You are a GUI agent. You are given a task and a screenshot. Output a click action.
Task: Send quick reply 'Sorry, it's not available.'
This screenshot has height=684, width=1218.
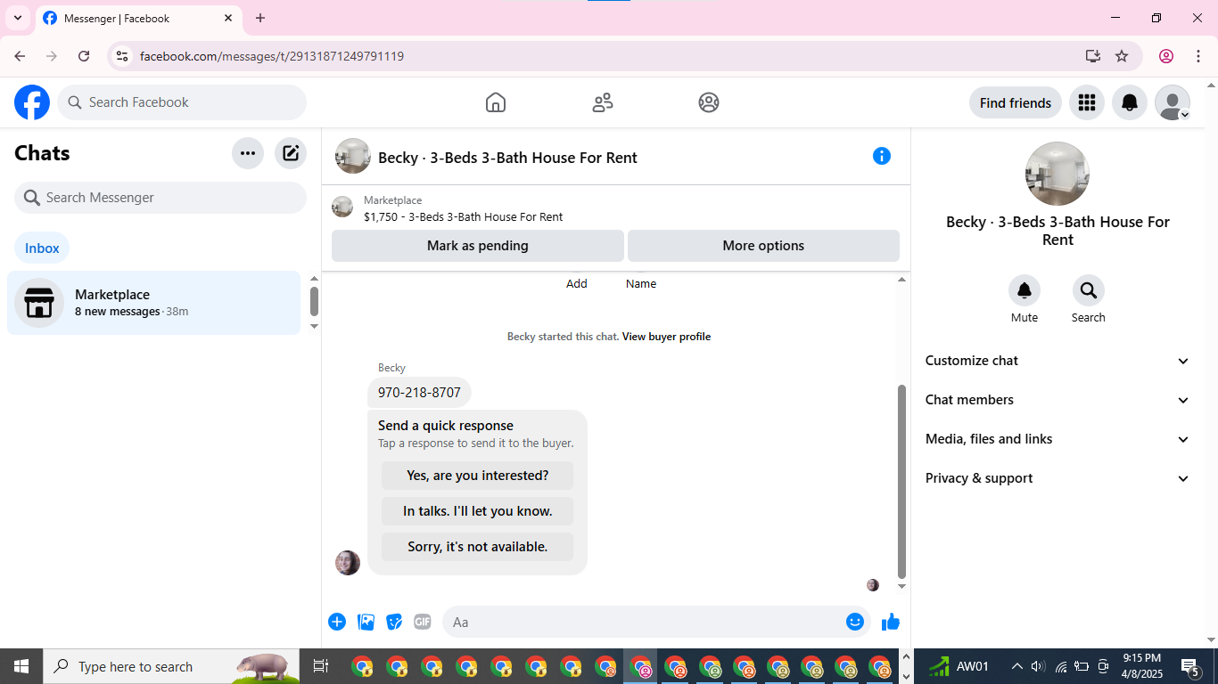tap(478, 547)
